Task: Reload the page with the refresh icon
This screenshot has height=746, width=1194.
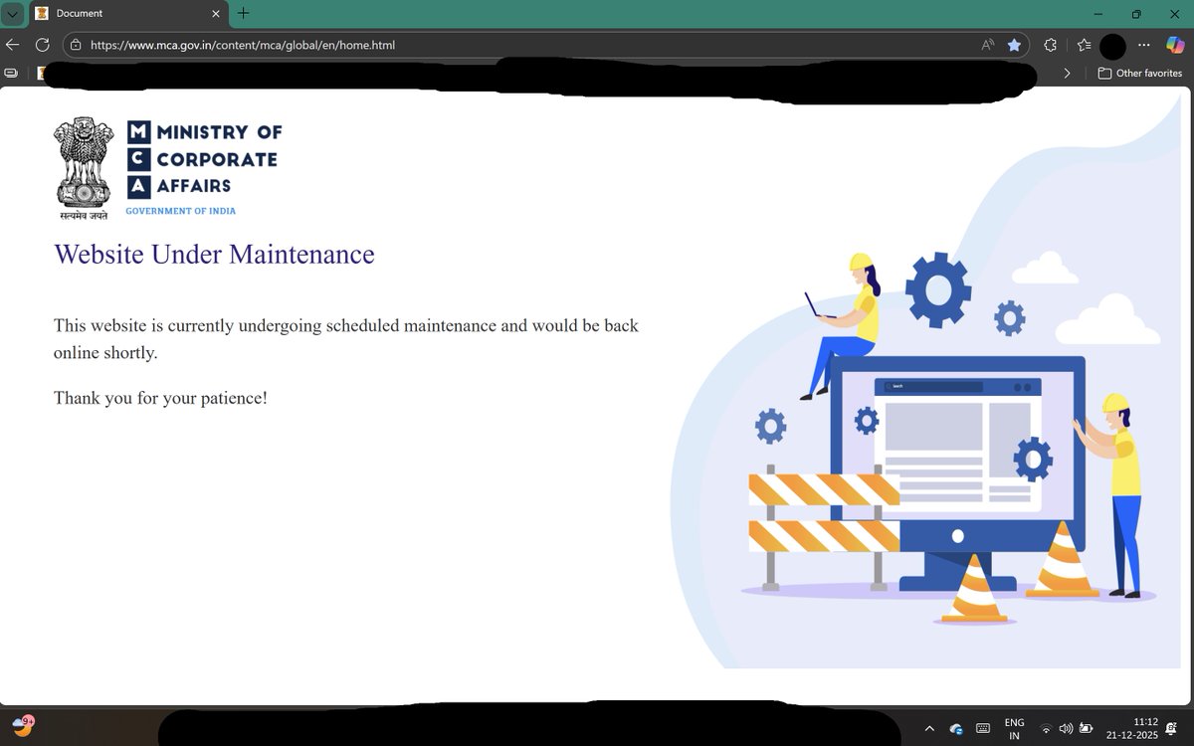Action: [x=43, y=45]
